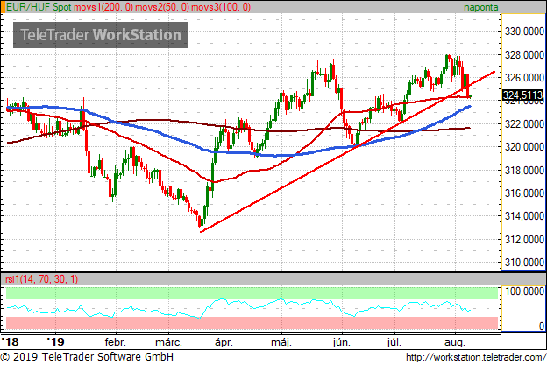Click the febr. month label
547x365 pixels.
[x=115, y=342]
